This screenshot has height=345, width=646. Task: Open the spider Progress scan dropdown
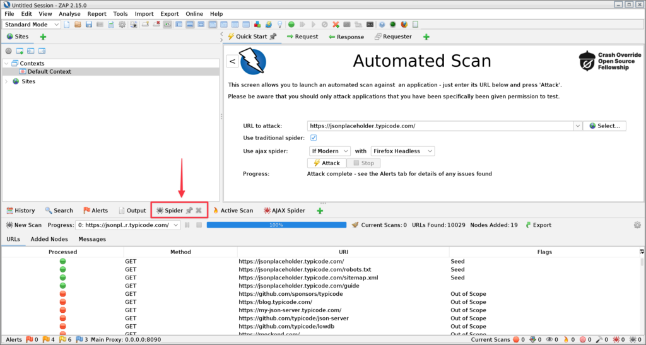click(x=127, y=225)
